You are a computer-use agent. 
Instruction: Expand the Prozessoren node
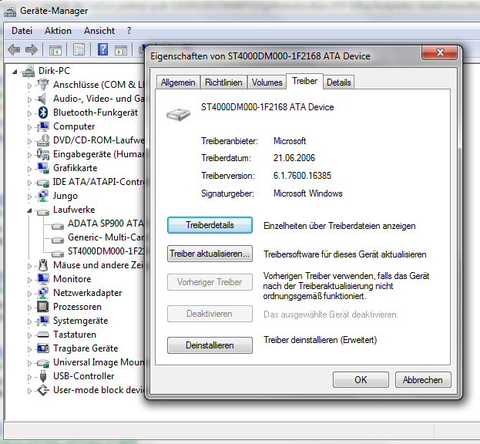(x=29, y=308)
